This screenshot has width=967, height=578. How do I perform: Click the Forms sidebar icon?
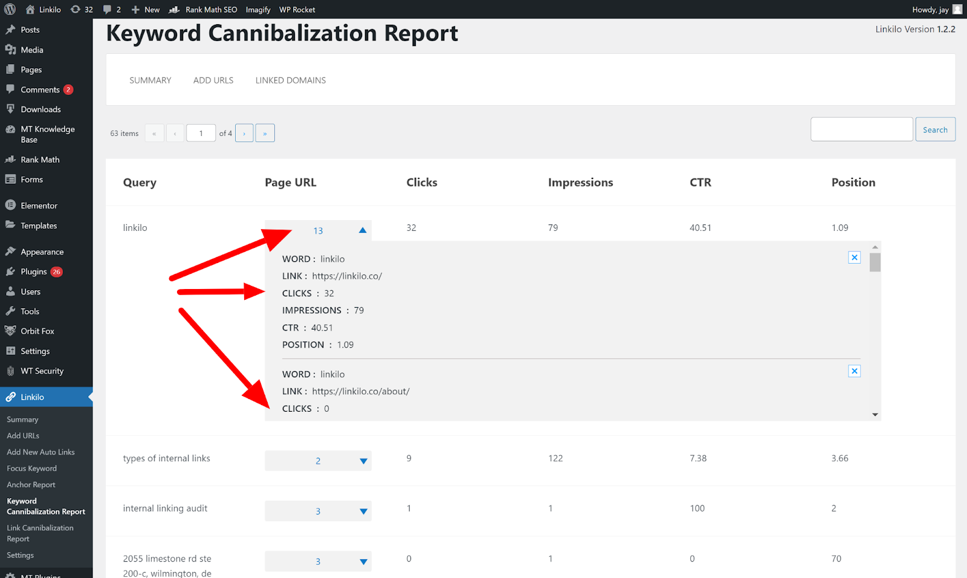(10, 180)
